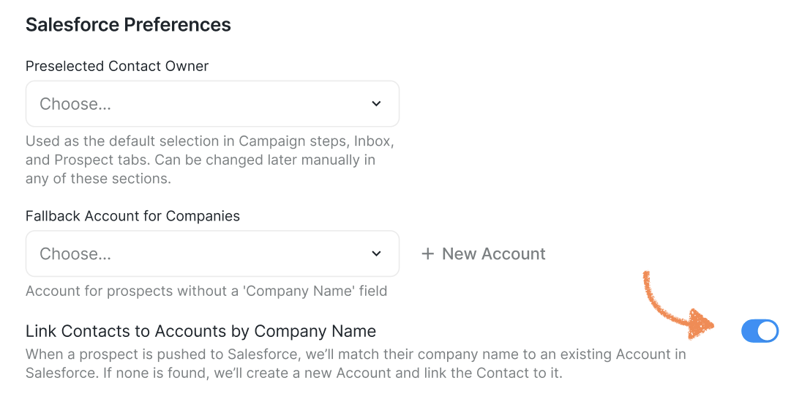This screenshot has width=802, height=397.
Task: Click the chevron in Preselected Contact Owner field
Action: (x=376, y=104)
